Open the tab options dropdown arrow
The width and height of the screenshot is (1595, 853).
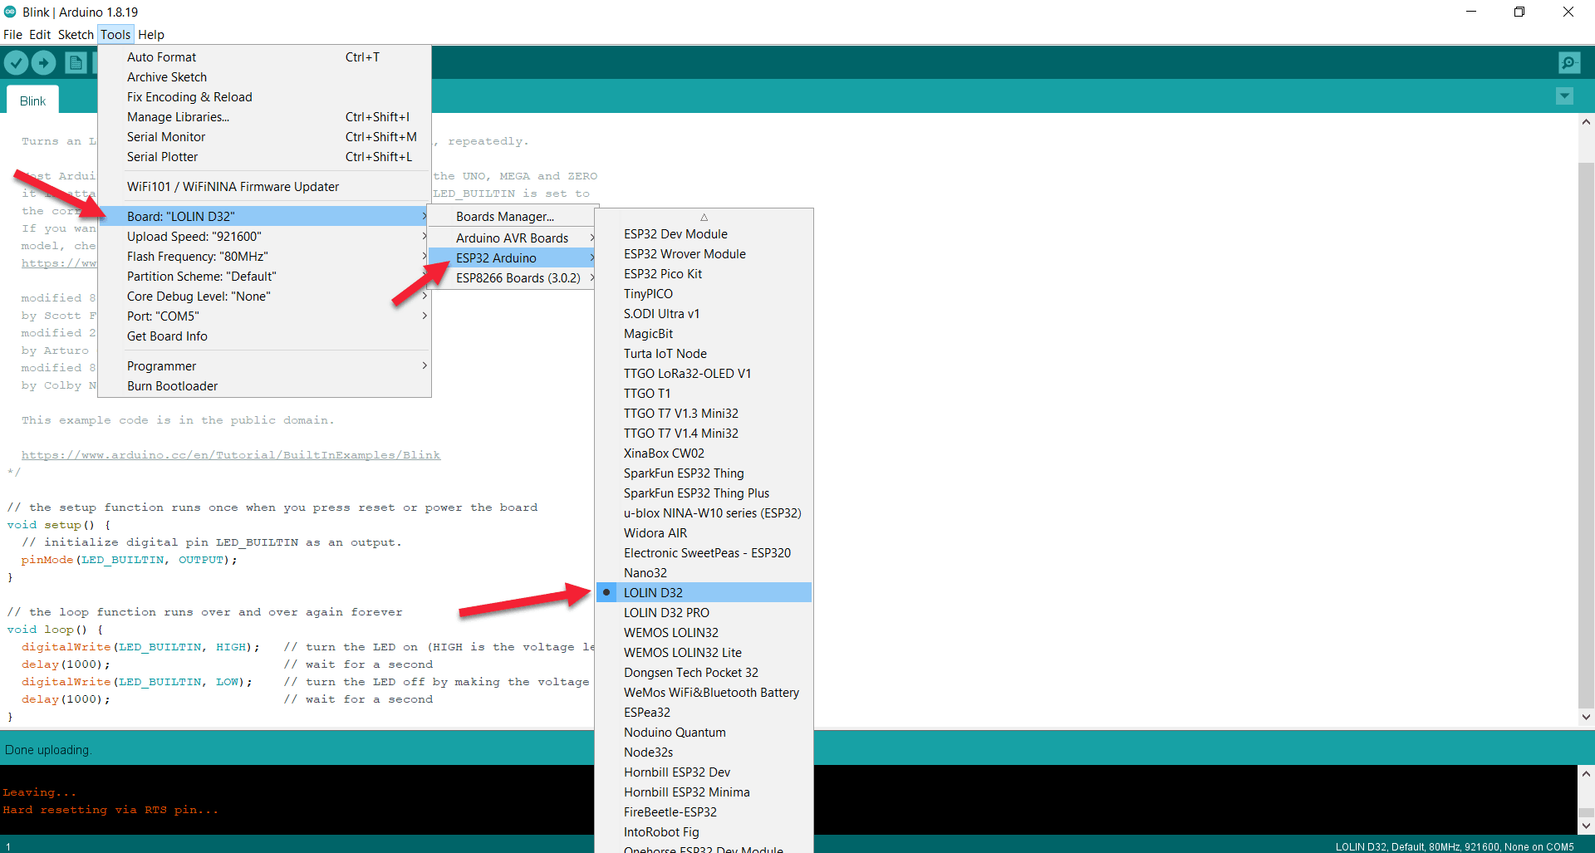[1564, 96]
